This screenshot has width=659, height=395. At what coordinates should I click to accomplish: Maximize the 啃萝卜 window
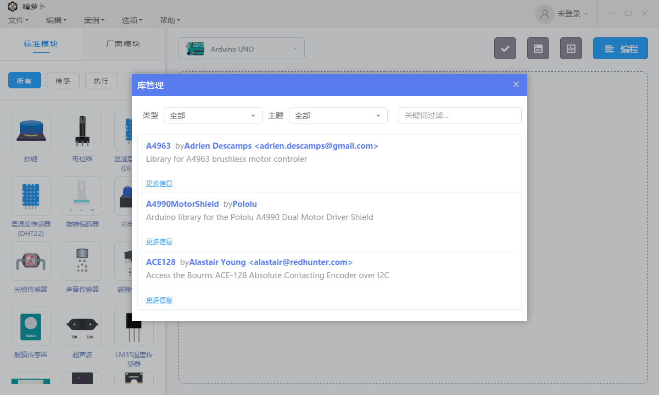(628, 14)
